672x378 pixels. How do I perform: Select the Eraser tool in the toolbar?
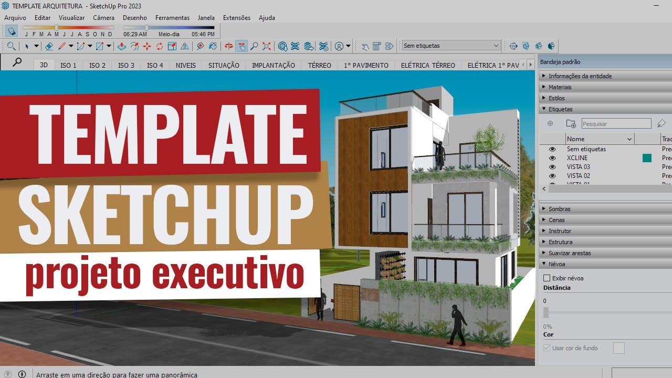(49, 46)
